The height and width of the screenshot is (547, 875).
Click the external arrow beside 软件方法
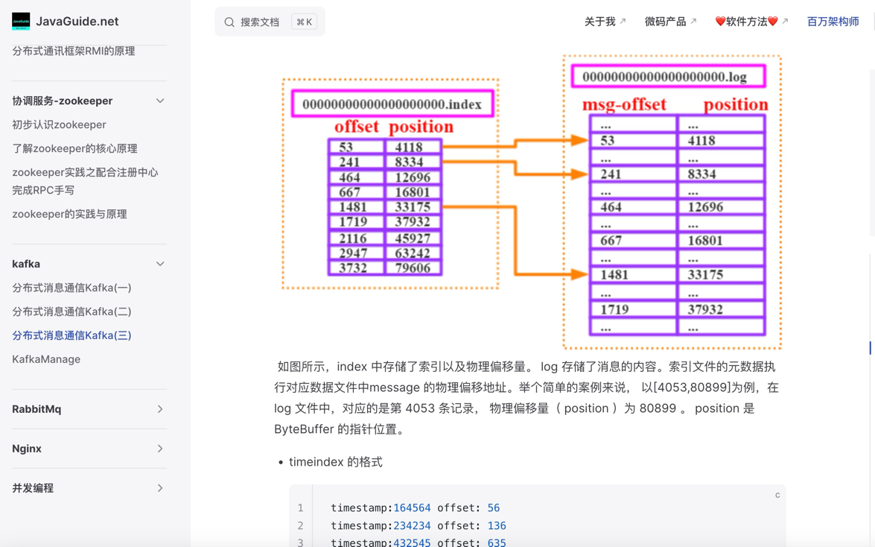[785, 21]
